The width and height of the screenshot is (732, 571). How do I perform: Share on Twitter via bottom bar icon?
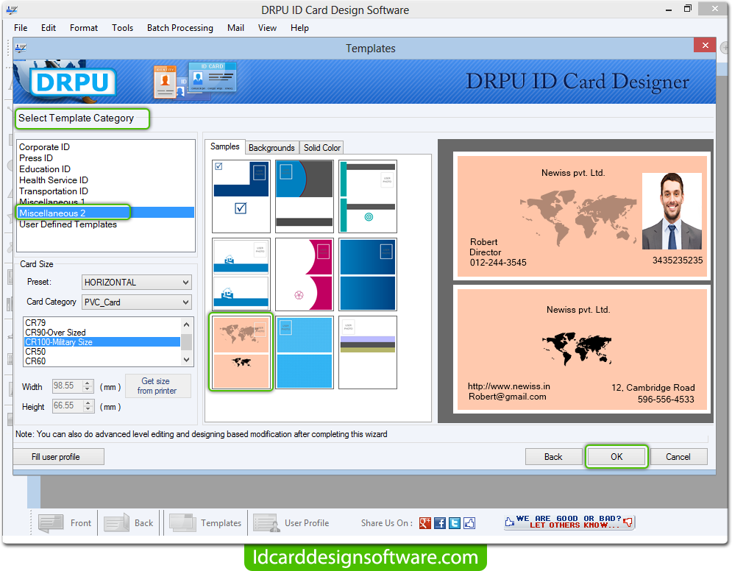[x=455, y=523]
